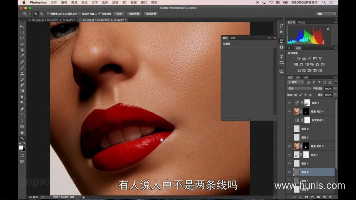Select the Clone Stamp tool

tap(22, 73)
